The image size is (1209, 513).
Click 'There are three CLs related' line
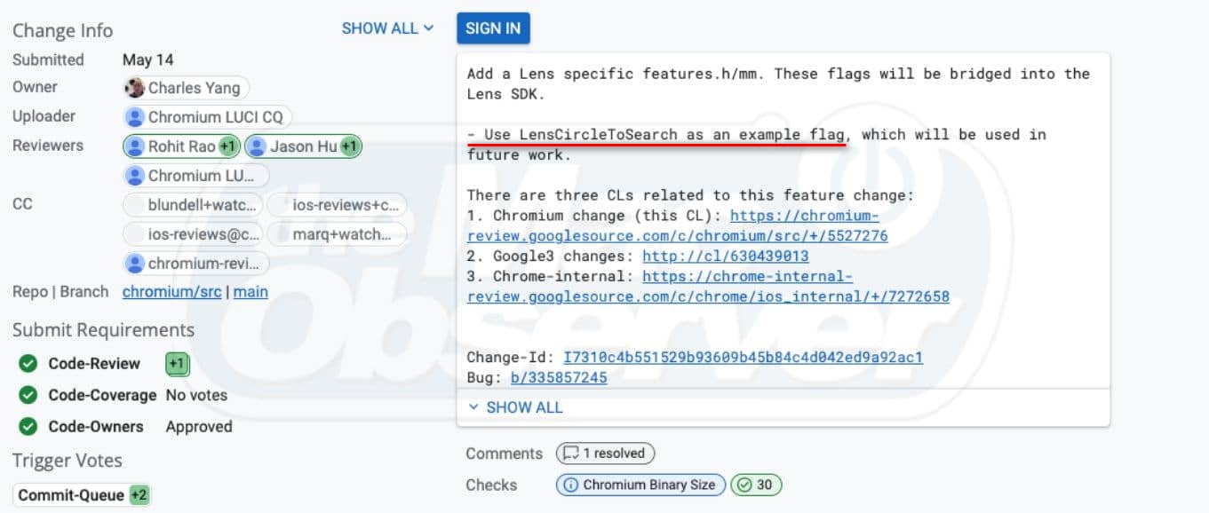(691, 195)
